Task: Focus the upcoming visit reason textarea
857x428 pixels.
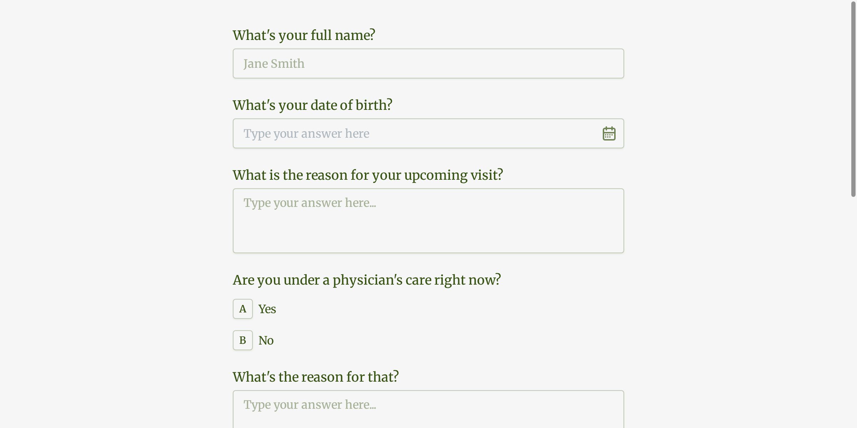Action: click(428, 220)
